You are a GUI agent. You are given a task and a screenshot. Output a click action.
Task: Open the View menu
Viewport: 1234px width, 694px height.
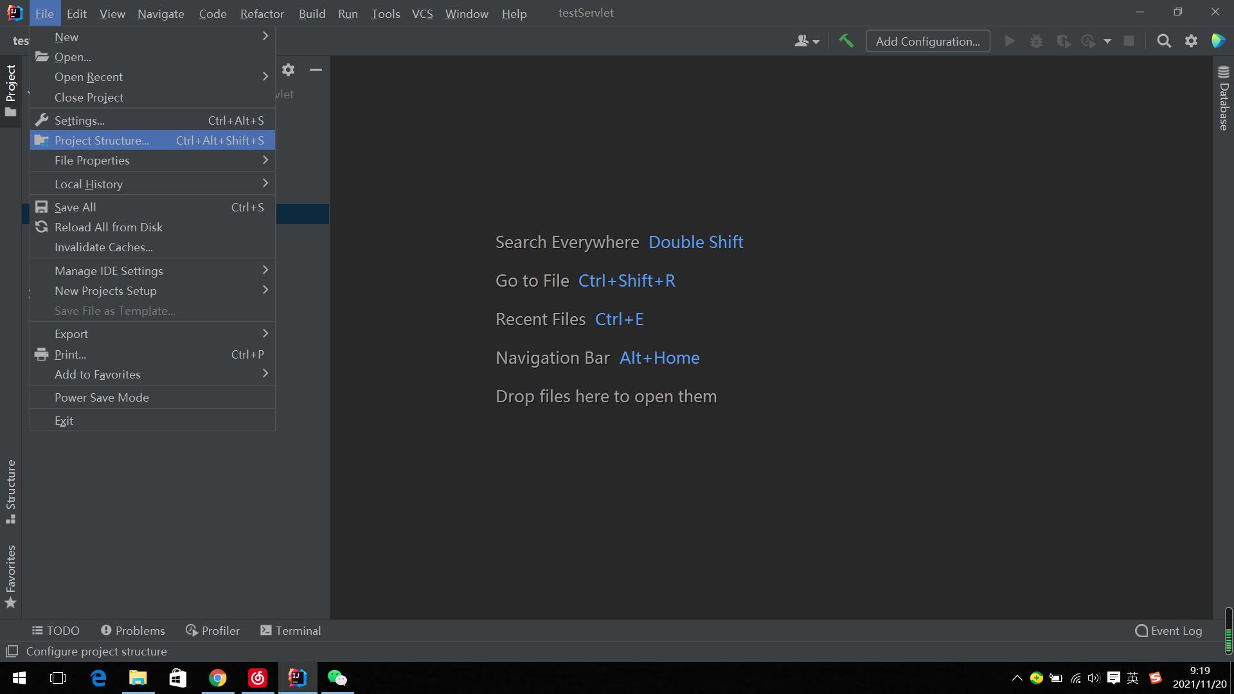click(x=112, y=13)
